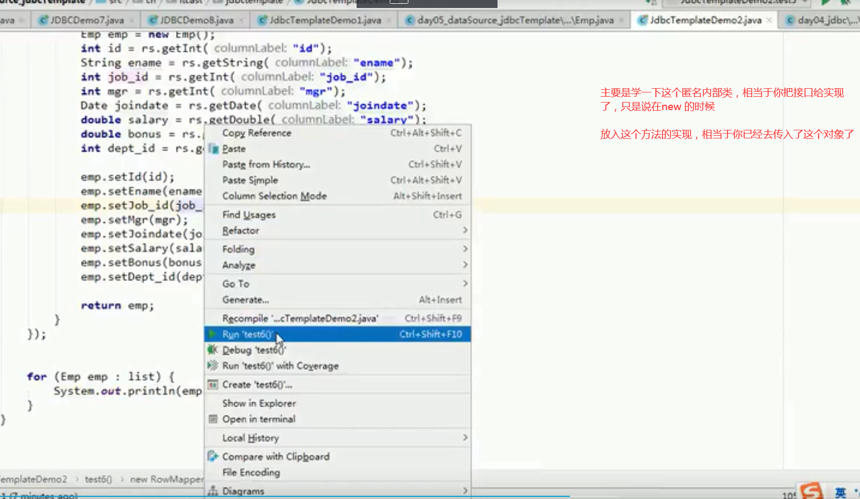Click the Diagrams icon in context menu
This screenshot has width=860, height=499.
212,491
